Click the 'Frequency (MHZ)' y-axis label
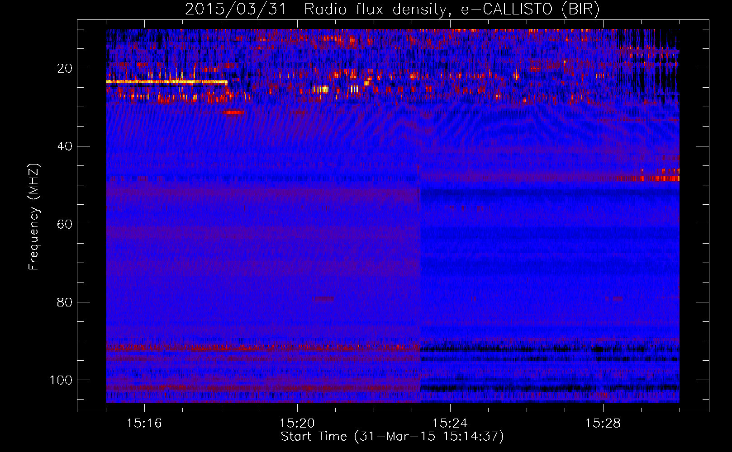The width and height of the screenshot is (732, 452). point(34,217)
